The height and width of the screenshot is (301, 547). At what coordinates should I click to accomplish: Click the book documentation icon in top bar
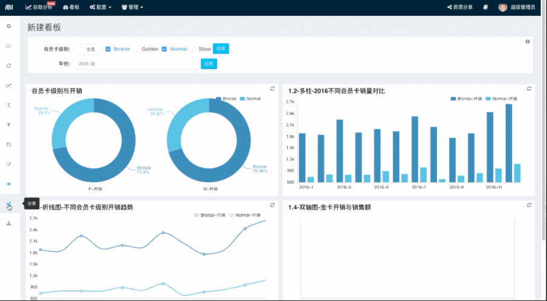(x=485, y=7)
